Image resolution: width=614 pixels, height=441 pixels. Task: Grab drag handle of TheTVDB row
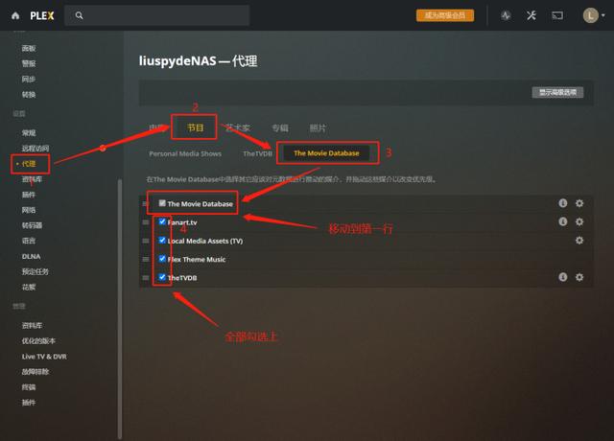145,277
